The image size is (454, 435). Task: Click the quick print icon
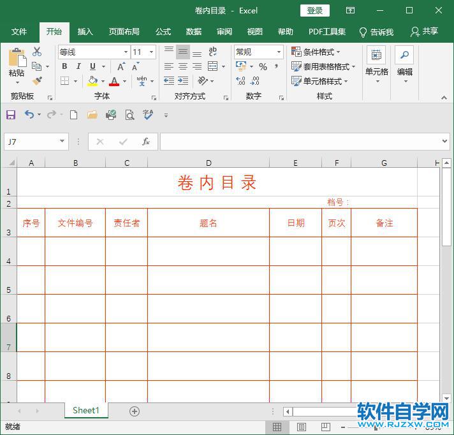point(111,115)
